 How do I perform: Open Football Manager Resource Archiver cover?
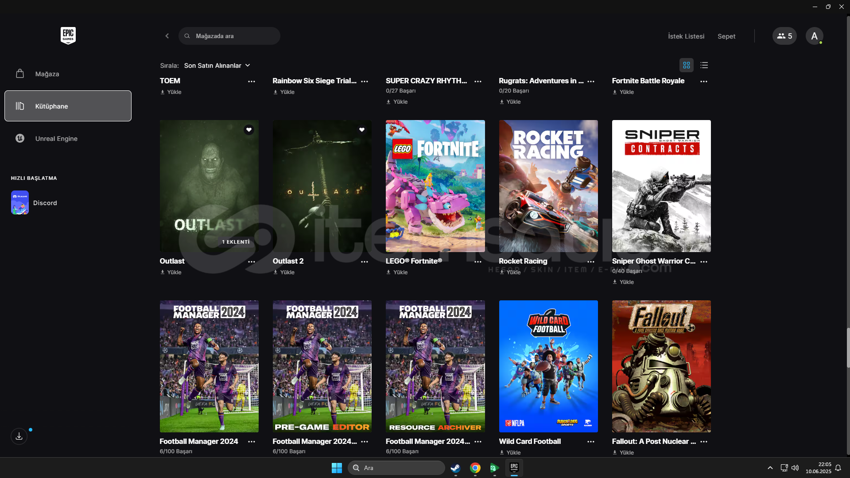(x=435, y=366)
